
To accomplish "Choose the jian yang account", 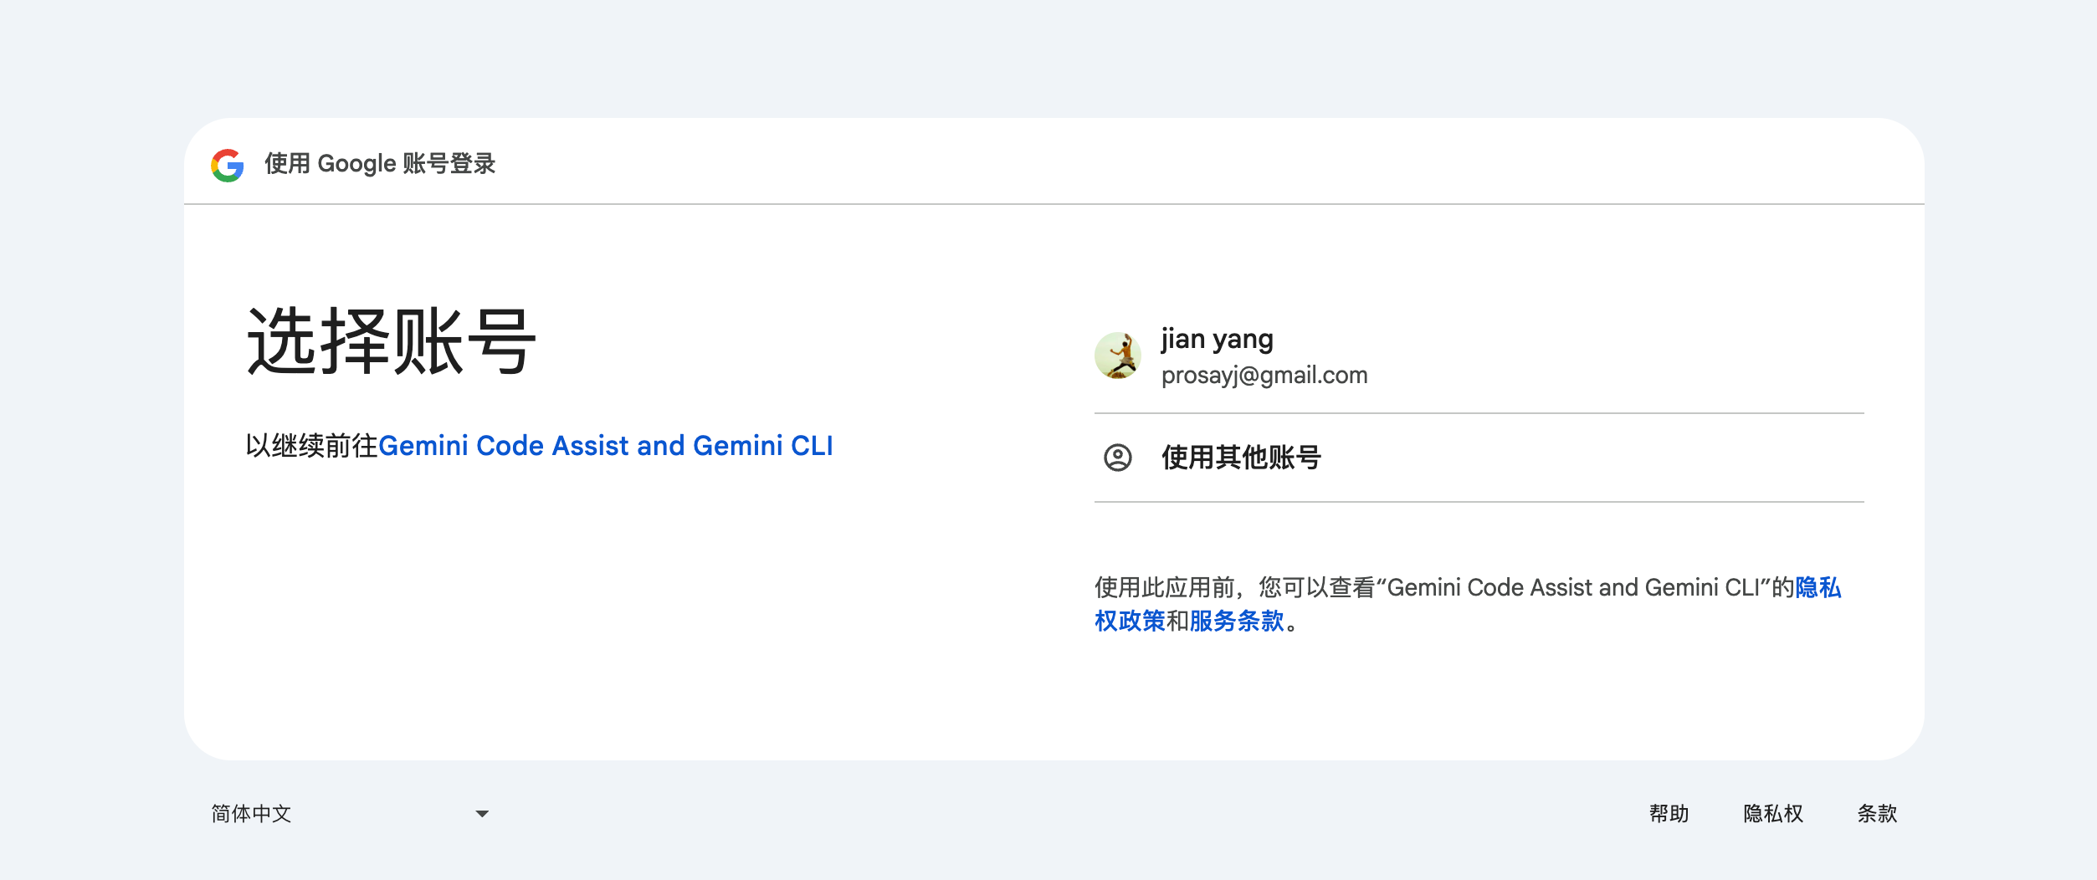I will [x=1479, y=356].
